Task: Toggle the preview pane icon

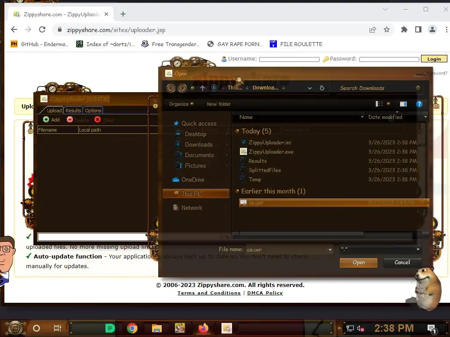Action: 403,104
